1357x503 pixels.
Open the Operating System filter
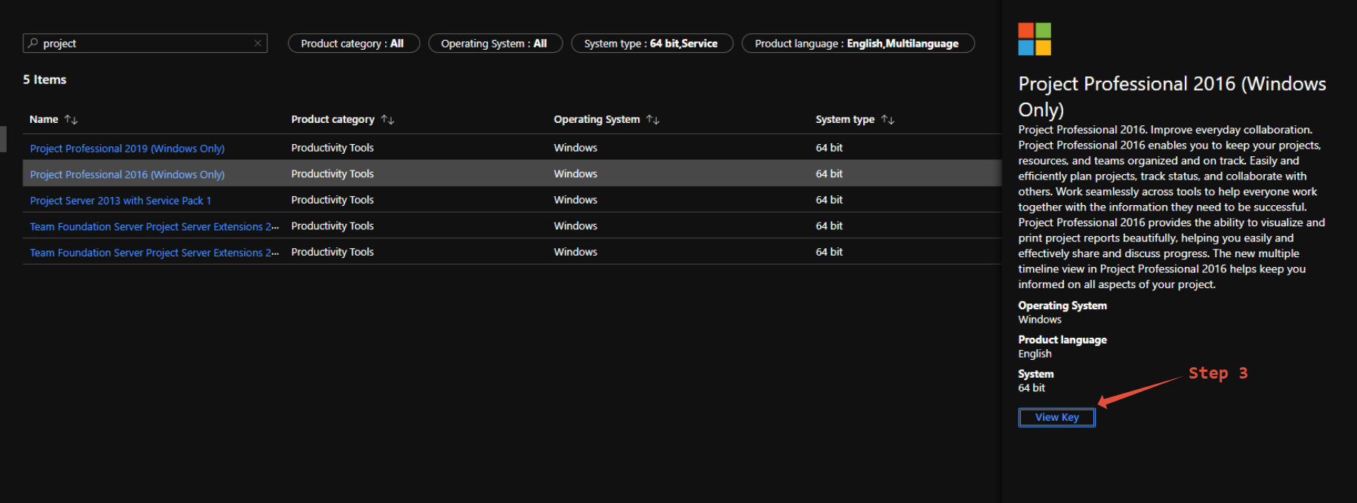pos(495,44)
